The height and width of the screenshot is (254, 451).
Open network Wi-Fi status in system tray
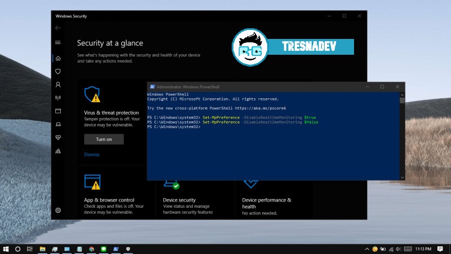coord(391,249)
